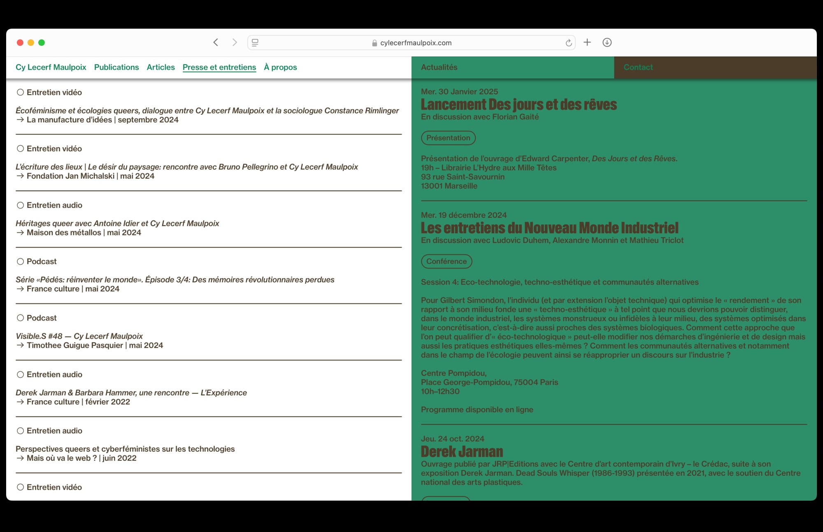Image resolution: width=823 pixels, height=532 pixels.
Task: Click the browser back arrow
Action: pyautogui.click(x=216, y=42)
